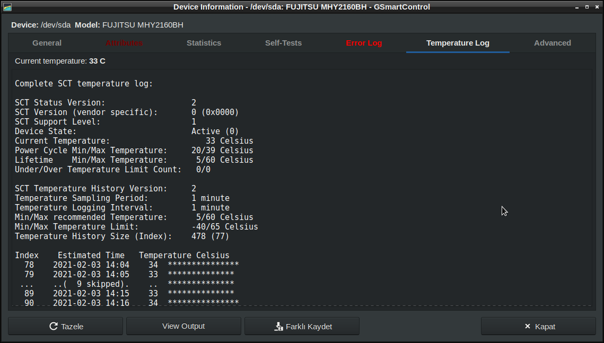Image resolution: width=604 pixels, height=343 pixels.
Task: Click the View Output button
Action: pos(183,327)
